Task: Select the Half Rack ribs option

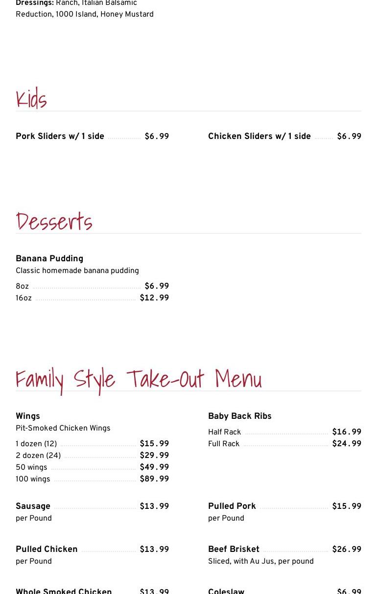Action: 224,432
